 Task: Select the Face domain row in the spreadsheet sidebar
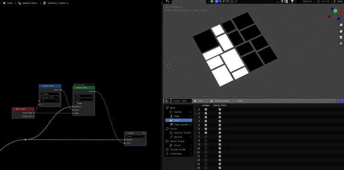coord(179,120)
